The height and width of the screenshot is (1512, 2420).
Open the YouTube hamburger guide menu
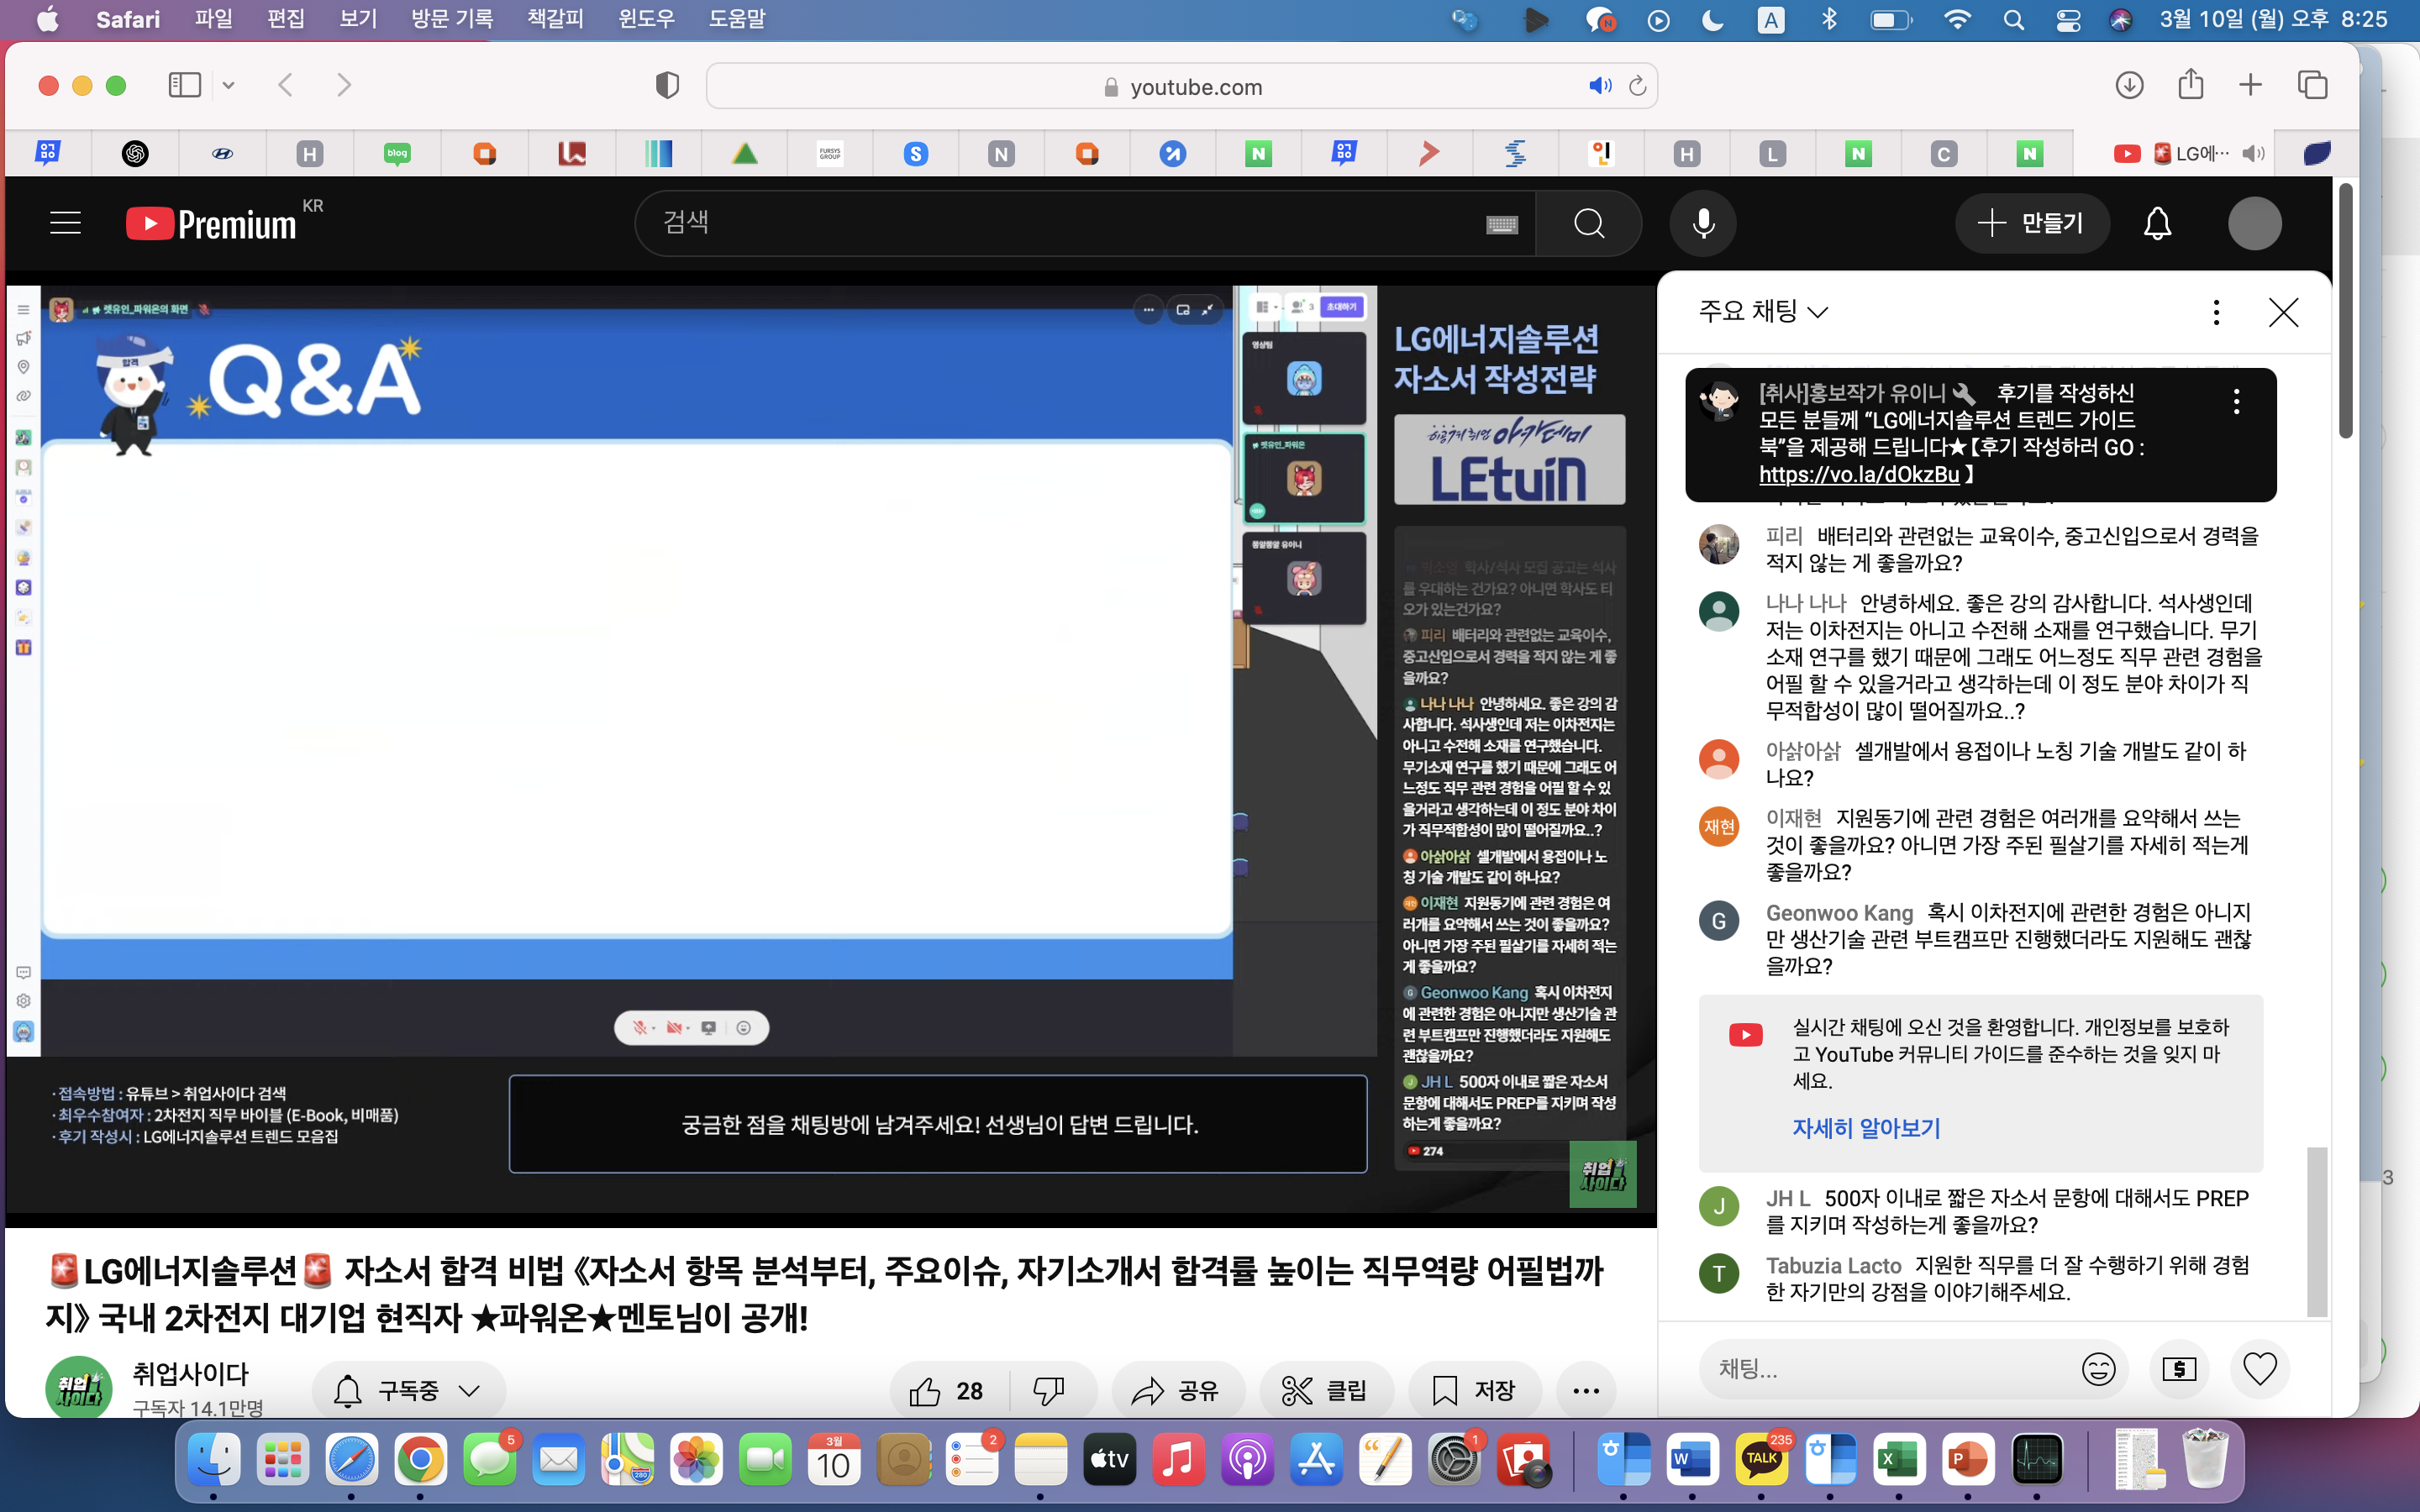66,223
